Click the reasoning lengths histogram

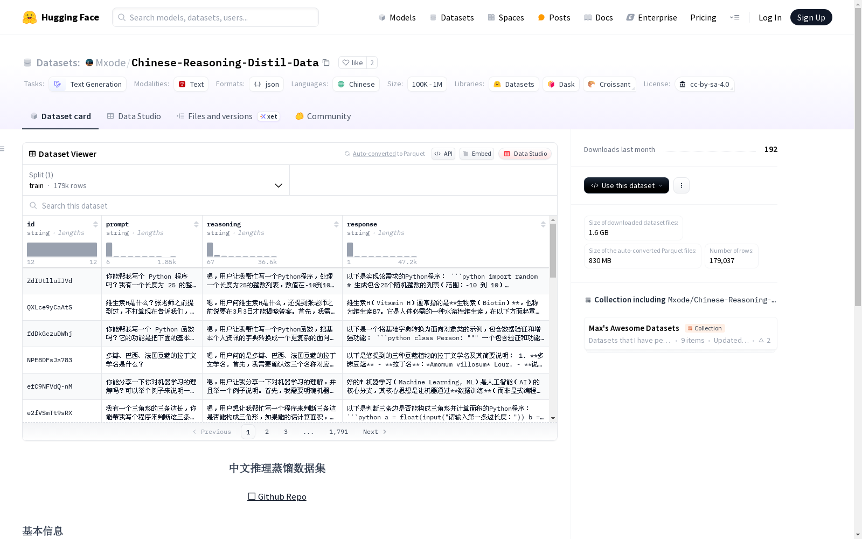pyautogui.click(x=242, y=250)
